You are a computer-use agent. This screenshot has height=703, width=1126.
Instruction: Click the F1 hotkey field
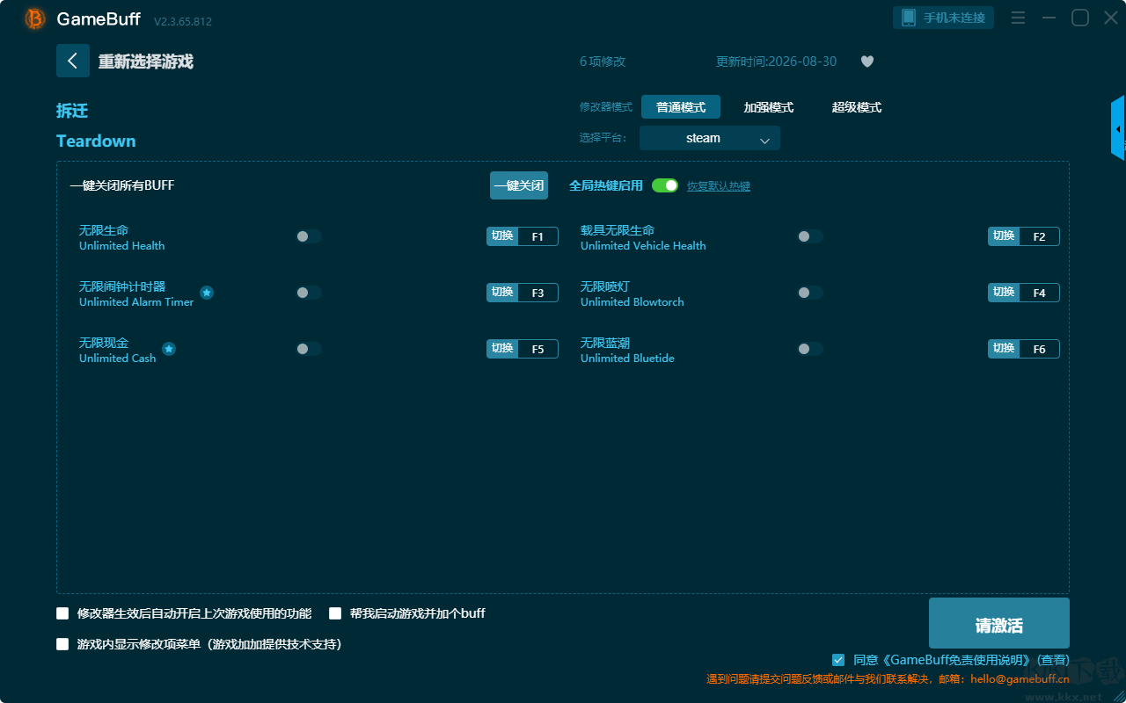[538, 236]
